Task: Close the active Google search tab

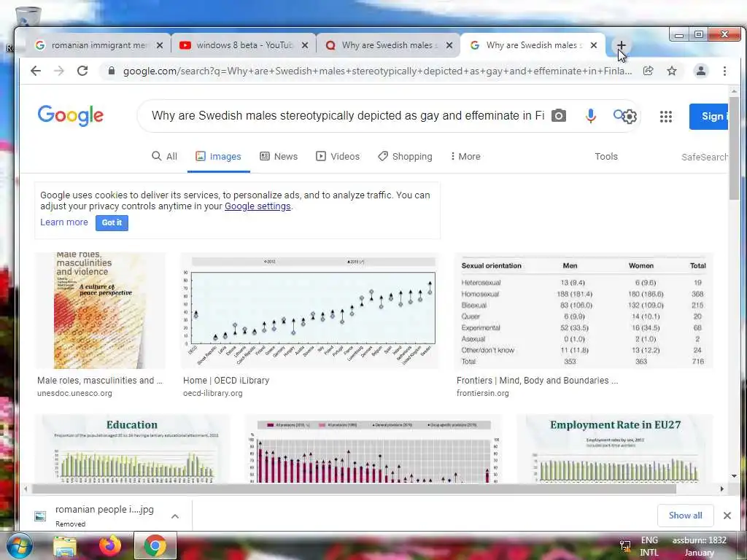Action: [594, 45]
